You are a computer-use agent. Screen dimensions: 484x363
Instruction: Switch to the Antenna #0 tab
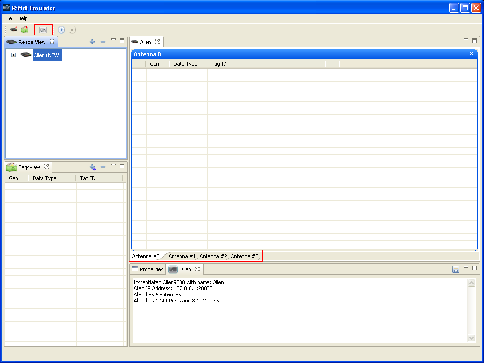[x=146, y=256]
